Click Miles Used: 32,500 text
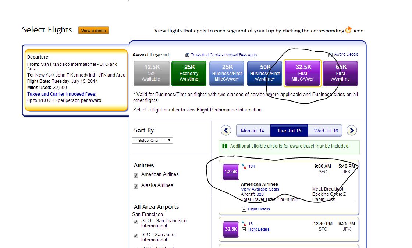 tap(47, 88)
